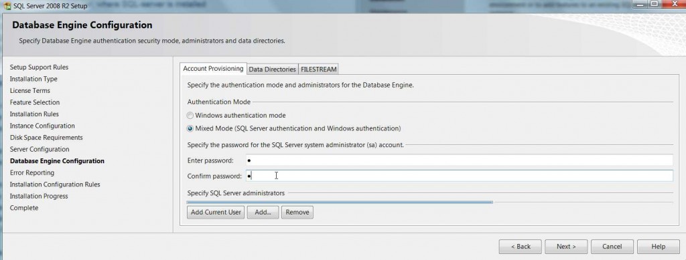686x260 pixels.
Task: Click the Enter password field
Action: 459,160
